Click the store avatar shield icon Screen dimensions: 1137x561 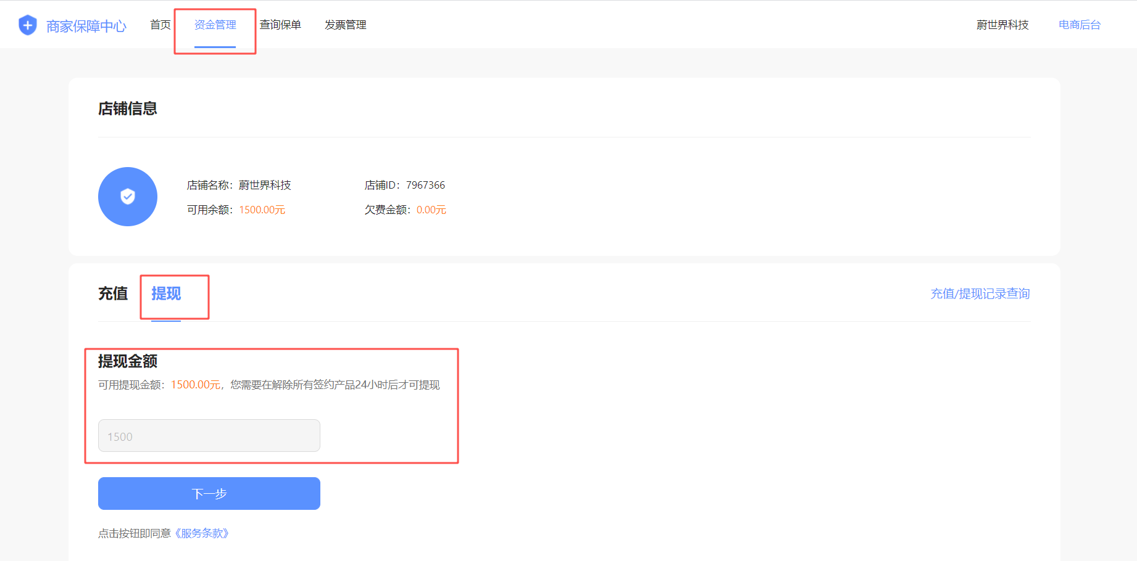[128, 197]
